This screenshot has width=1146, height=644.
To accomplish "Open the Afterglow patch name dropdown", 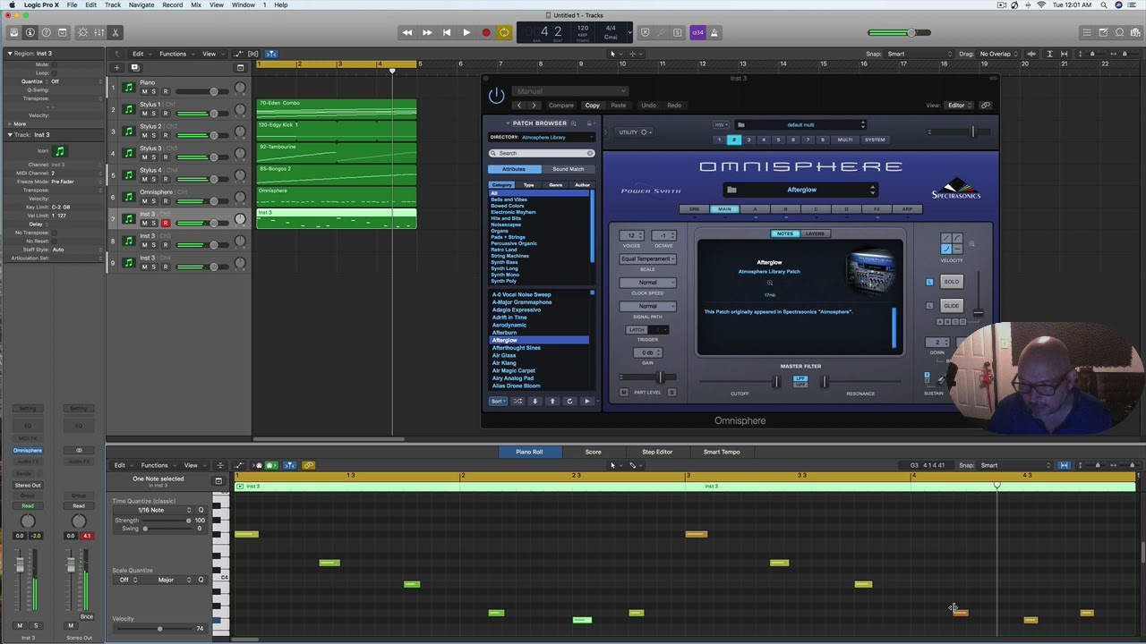I will (801, 190).
